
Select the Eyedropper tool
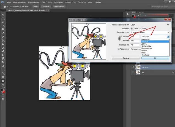pyautogui.click(x=3, y=33)
